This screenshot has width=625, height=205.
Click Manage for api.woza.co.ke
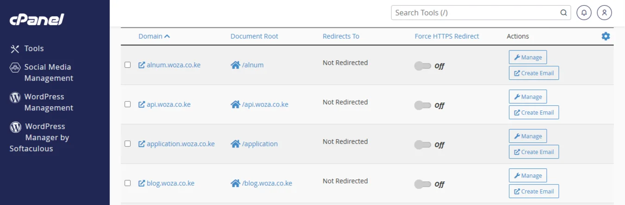click(x=528, y=96)
